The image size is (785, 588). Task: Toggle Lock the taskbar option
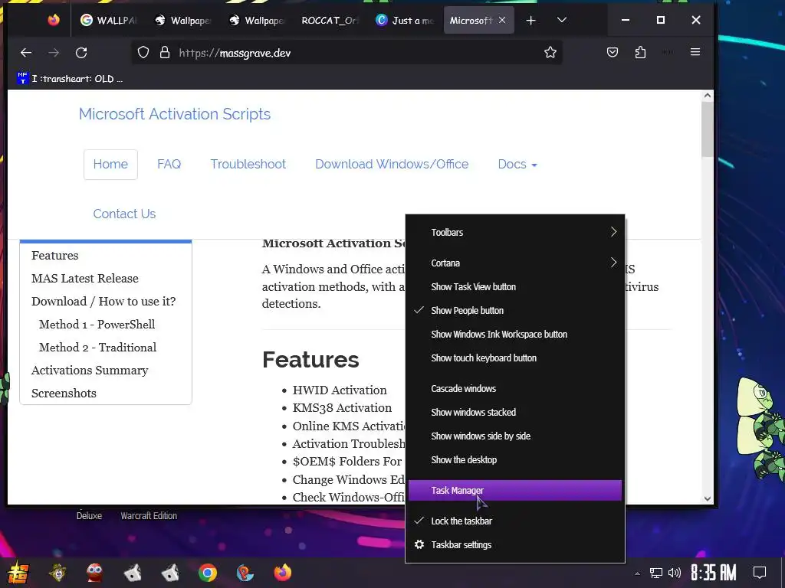click(x=514, y=521)
